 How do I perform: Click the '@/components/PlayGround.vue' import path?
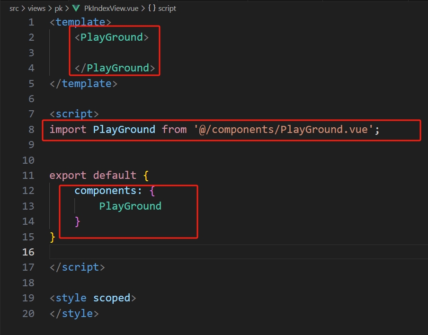coord(284,129)
